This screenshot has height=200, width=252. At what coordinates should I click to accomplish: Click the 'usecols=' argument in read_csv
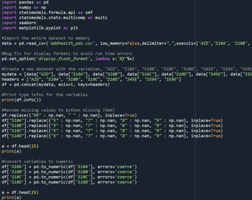tap(186, 43)
